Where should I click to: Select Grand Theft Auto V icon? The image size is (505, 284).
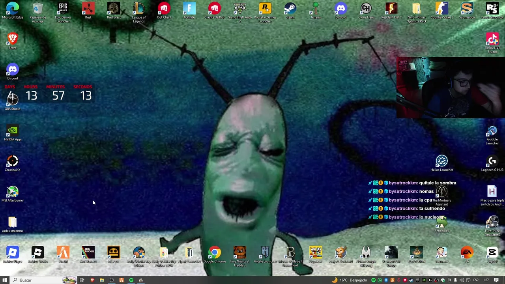pyautogui.click(x=239, y=13)
